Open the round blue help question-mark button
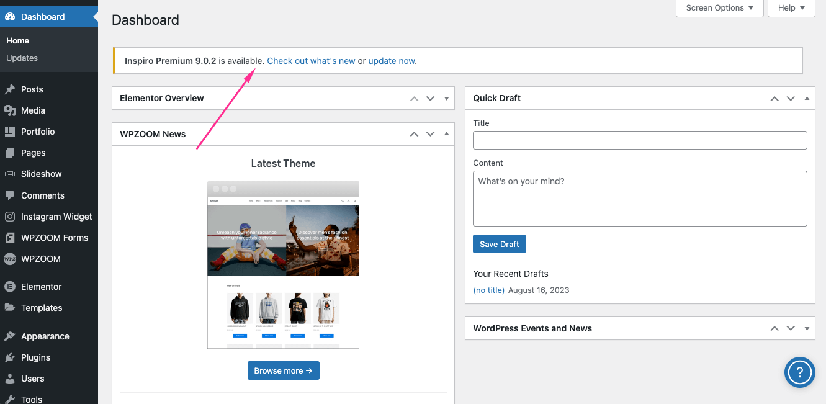 (x=799, y=372)
